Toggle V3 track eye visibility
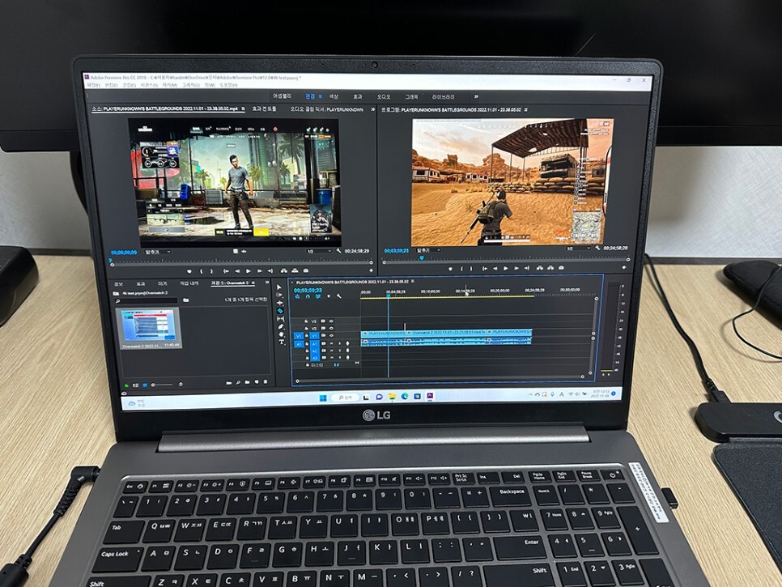The image size is (782, 587). point(330,321)
